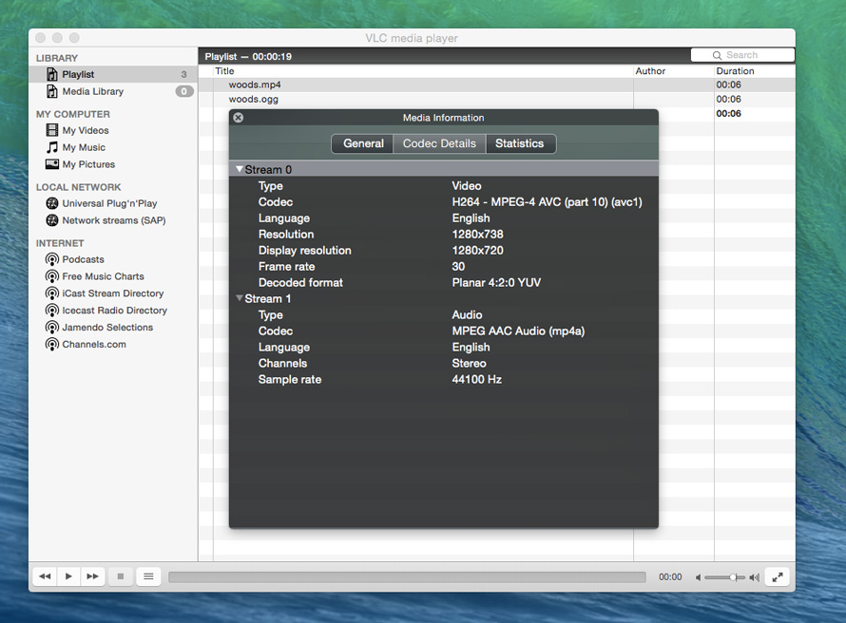846x623 pixels.
Task: Sort playlist by the Author column header
Action: pyautogui.click(x=674, y=71)
